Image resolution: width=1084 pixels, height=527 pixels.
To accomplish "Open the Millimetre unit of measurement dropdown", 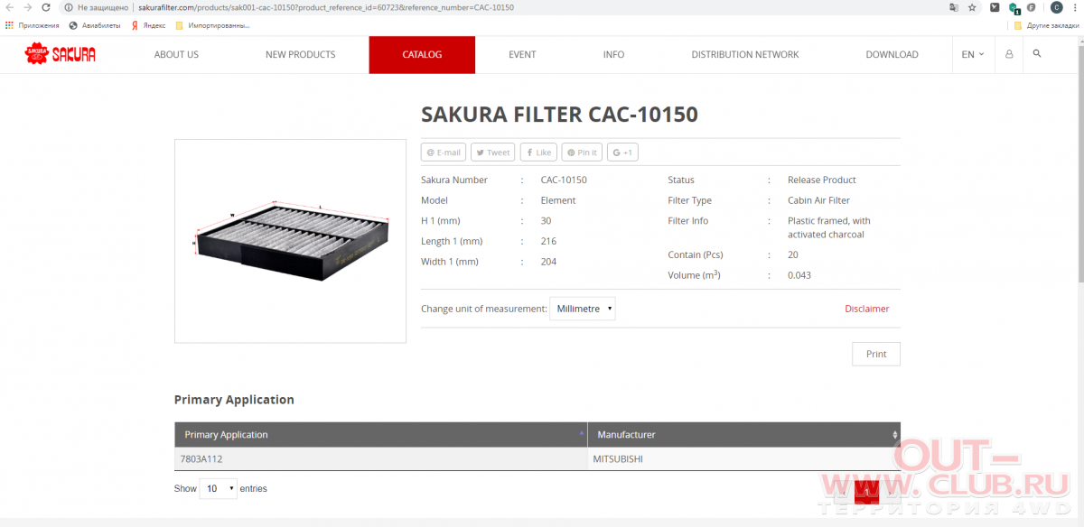I will point(583,309).
